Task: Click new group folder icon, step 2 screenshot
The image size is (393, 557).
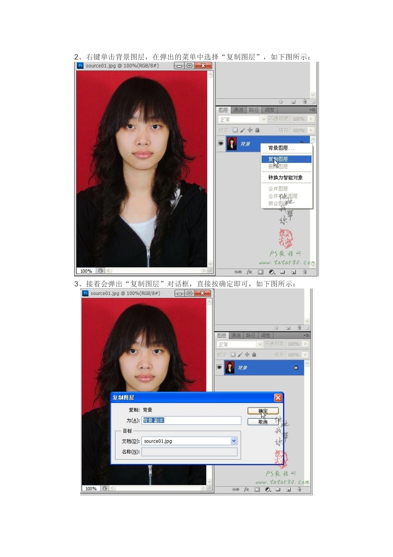Action: pyautogui.click(x=282, y=272)
